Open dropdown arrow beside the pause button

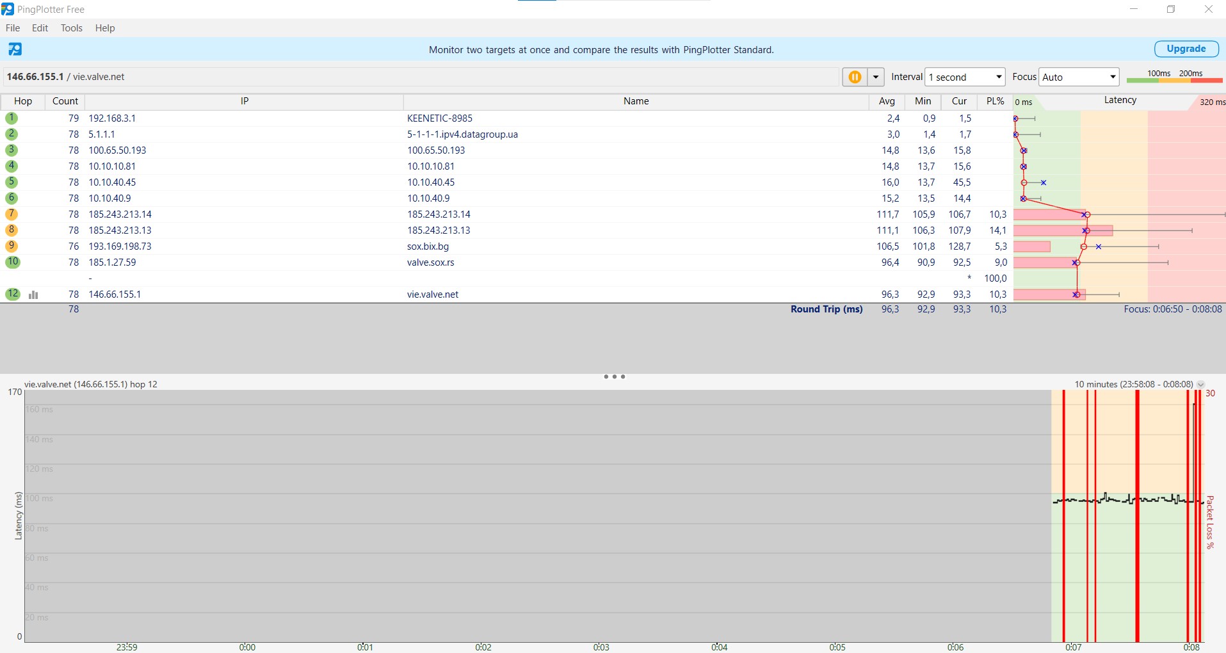click(x=876, y=77)
